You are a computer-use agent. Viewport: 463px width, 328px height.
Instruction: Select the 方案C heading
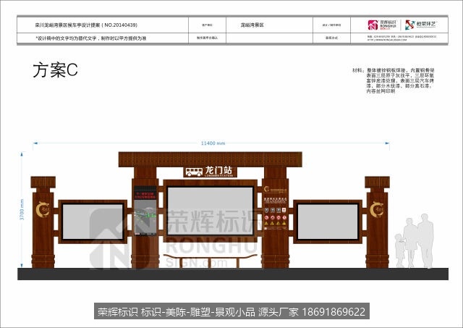click(x=55, y=70)
